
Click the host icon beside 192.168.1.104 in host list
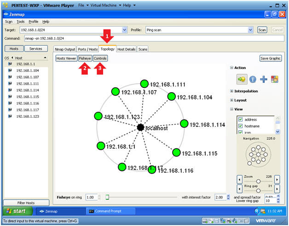10,70
